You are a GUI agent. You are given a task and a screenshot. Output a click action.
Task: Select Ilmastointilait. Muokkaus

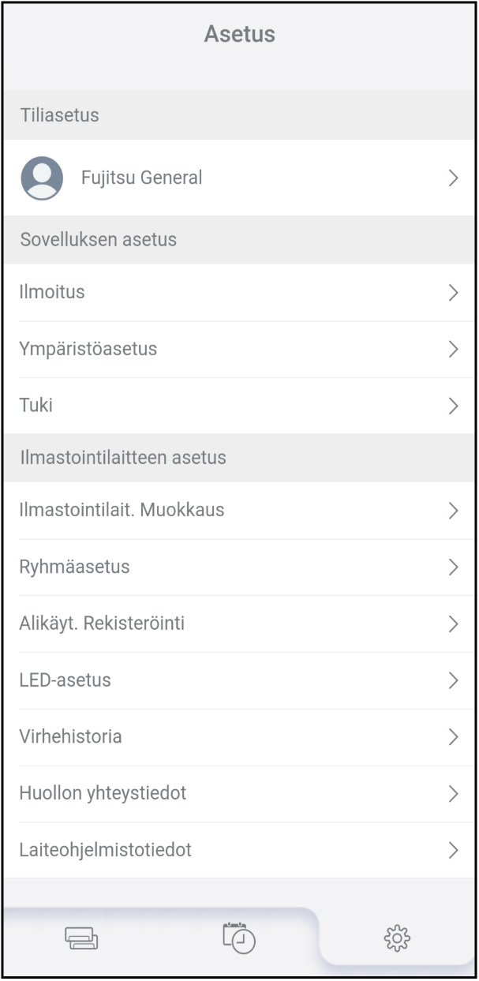[239, 511]
